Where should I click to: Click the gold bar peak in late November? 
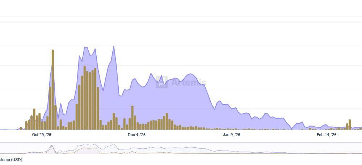click(114, 122)
